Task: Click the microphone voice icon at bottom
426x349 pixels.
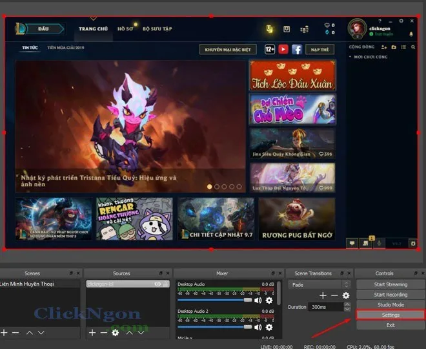Action: pyautogui.click(x=379, y=243)
